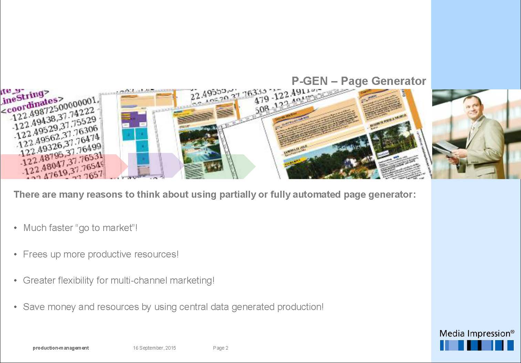
Task: Click the "Save money and resources" bullet
Action: click(x=173, y=307)
